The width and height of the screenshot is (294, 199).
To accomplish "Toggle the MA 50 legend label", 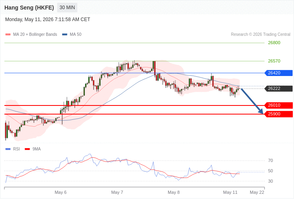I will 76,35.
